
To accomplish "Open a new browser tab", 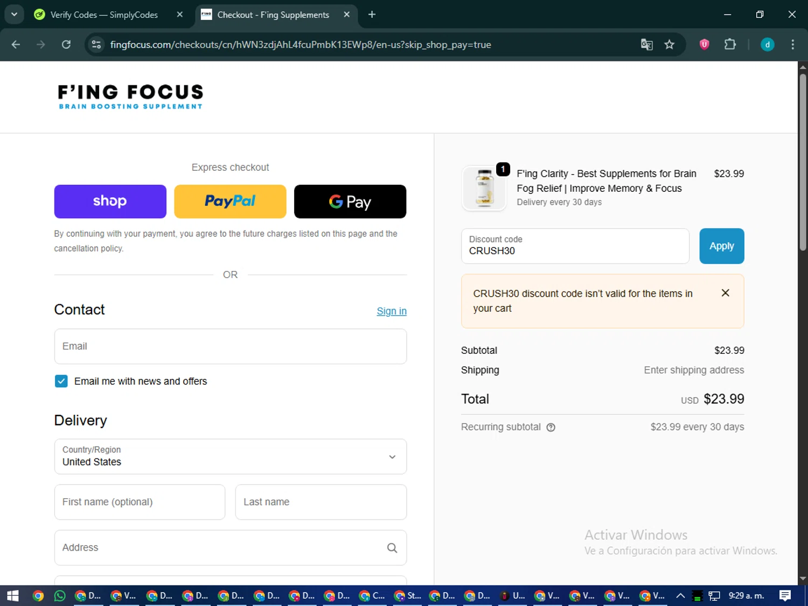I will coord(372,15).
